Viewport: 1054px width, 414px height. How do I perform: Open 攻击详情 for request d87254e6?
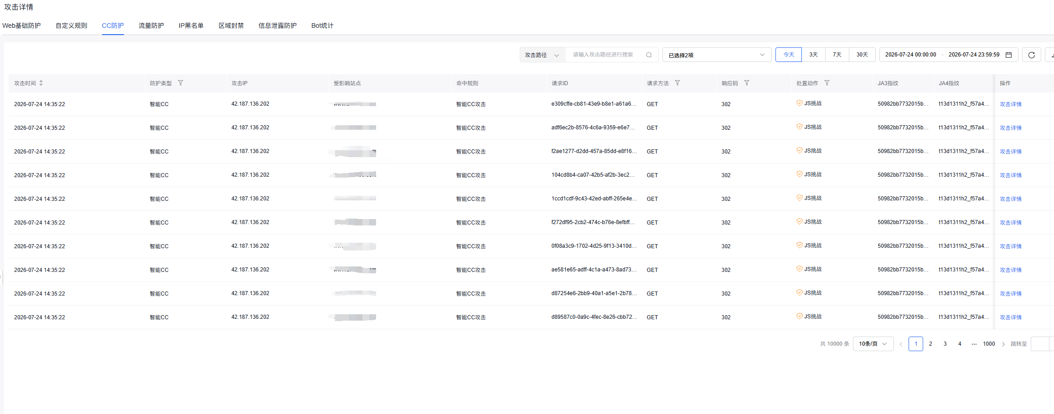pos(1011,294)
